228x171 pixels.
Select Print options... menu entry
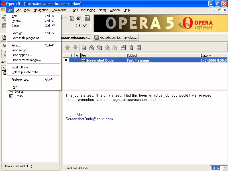tap(34, 55)
